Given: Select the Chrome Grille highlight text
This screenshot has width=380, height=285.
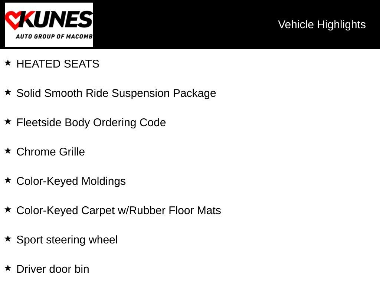Looking at the screenshot, I should click(x=51, y=152).
